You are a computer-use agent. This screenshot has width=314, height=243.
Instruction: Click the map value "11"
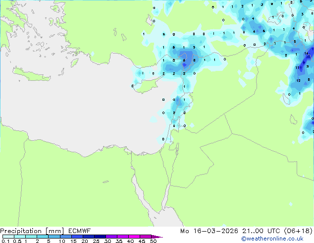(297, 68)
